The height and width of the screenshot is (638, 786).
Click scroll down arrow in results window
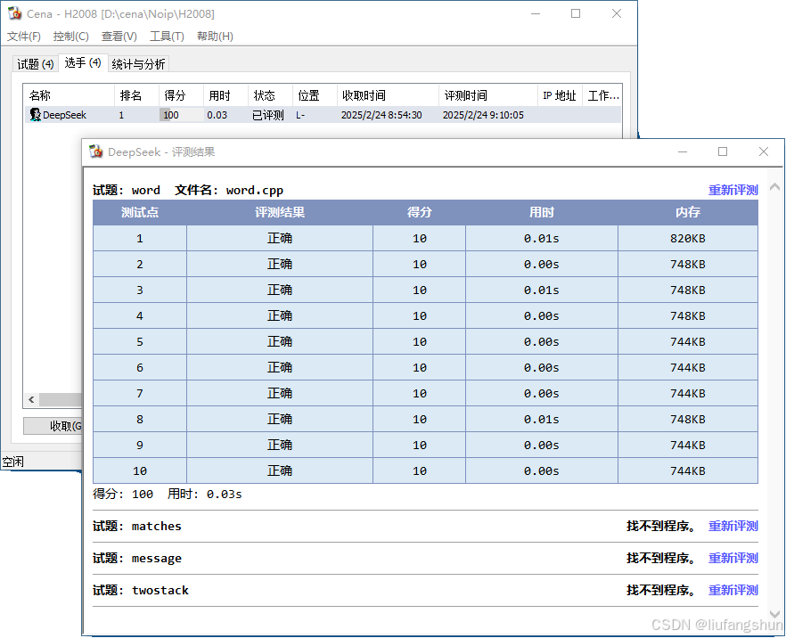click(x=774, y=614)
